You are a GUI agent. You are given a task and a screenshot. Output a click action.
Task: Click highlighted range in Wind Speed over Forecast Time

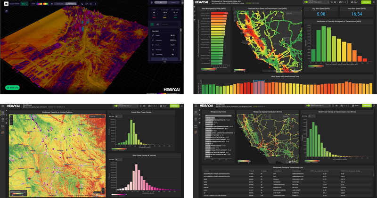[259, 87]
